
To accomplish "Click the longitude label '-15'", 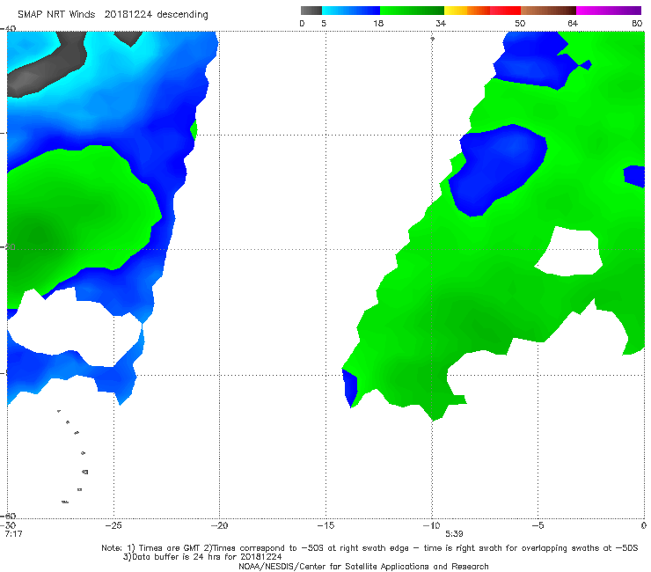I will pyautogui.click(x=325, y=525).
